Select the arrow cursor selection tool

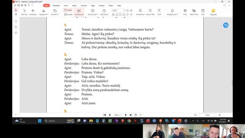[16, 10]
